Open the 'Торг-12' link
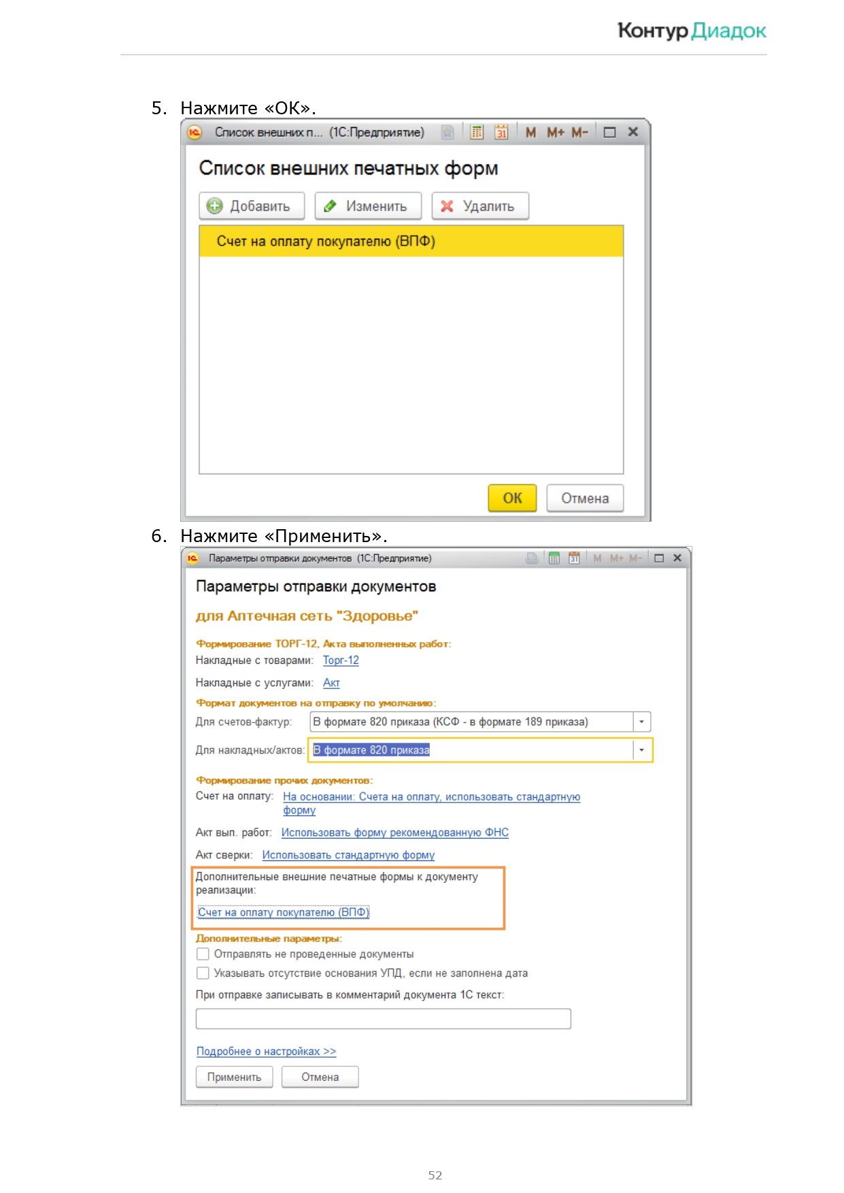The width and height of the screenshot is (844, 1193). (x=341, y=660)
